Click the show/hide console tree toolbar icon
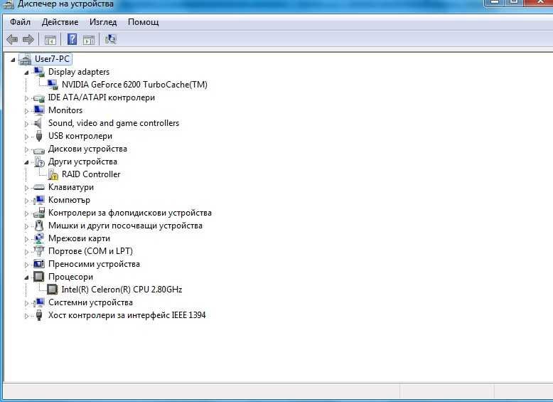Screen dimensions: 553x402 (50, 40)
